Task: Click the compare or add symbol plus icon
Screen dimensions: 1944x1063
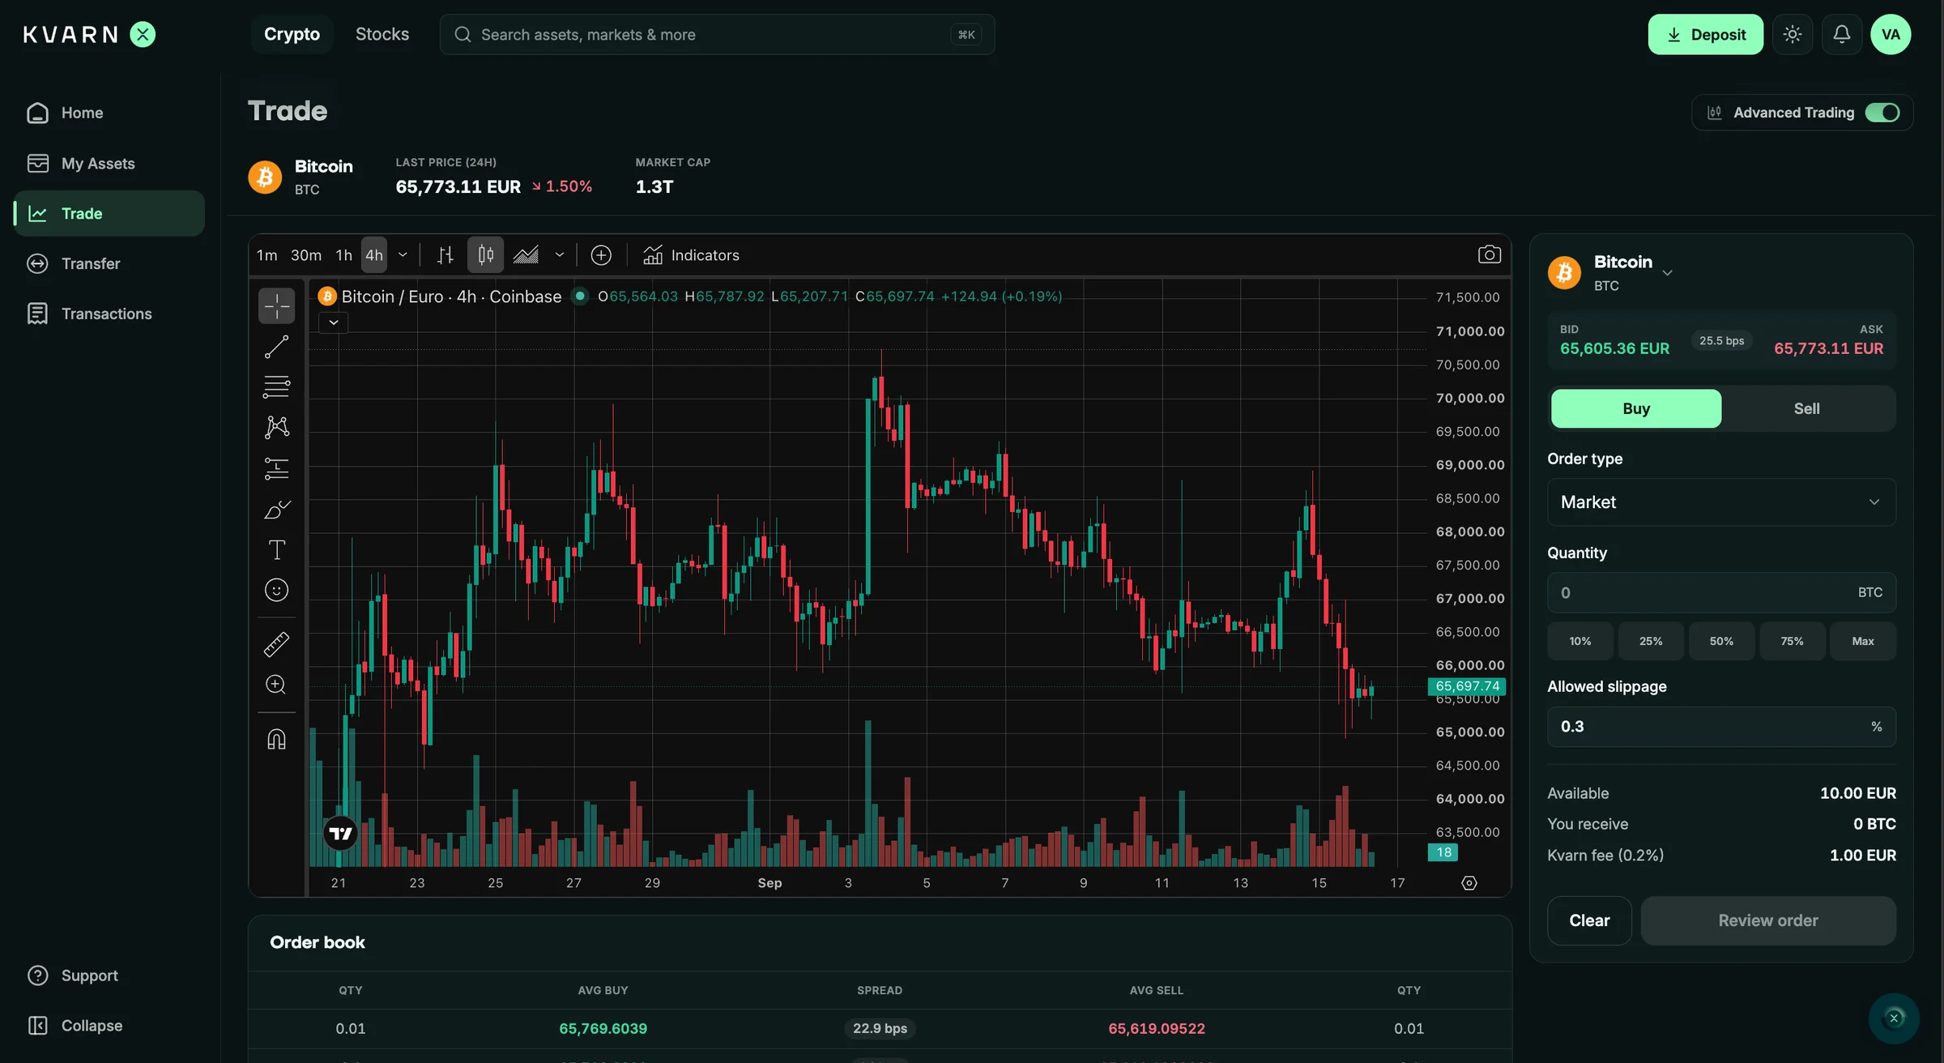Action: point(601,255)
